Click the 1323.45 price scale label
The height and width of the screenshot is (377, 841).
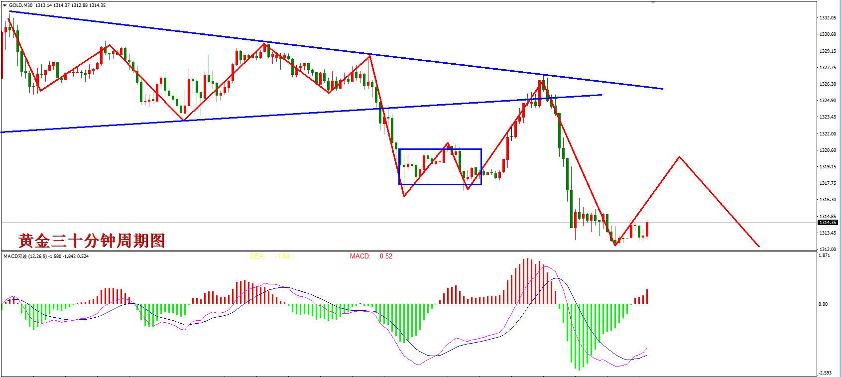point(828,117)
